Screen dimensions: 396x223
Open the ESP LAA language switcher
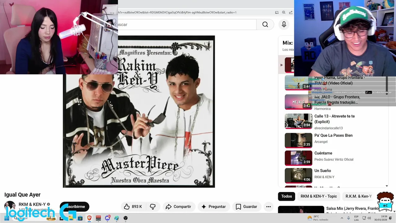(356, 218)
